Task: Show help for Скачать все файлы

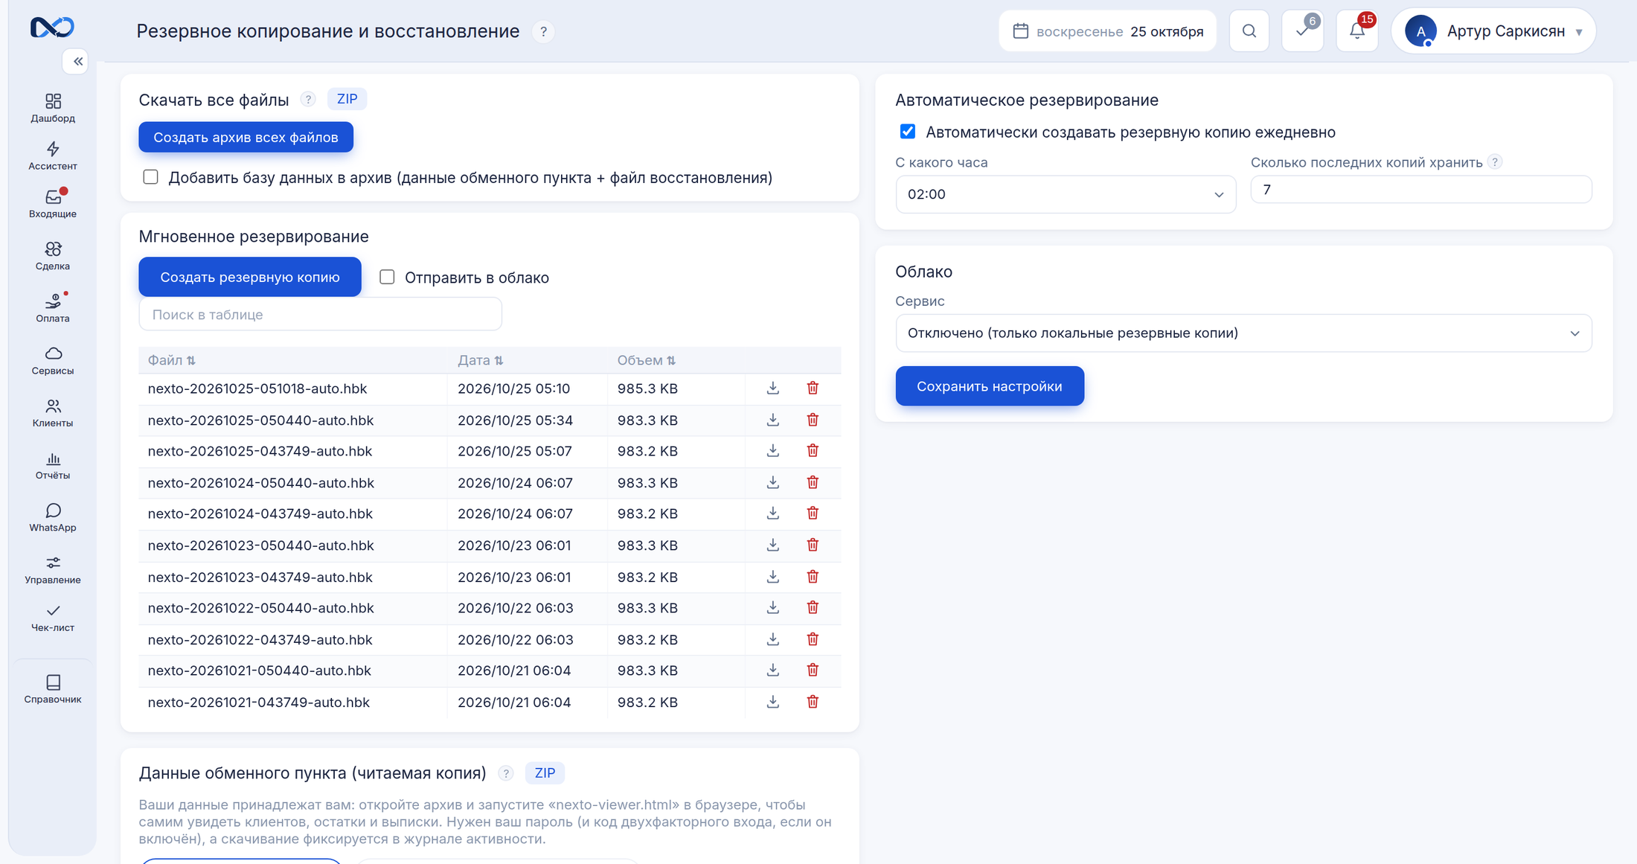Action: point(308,100)
